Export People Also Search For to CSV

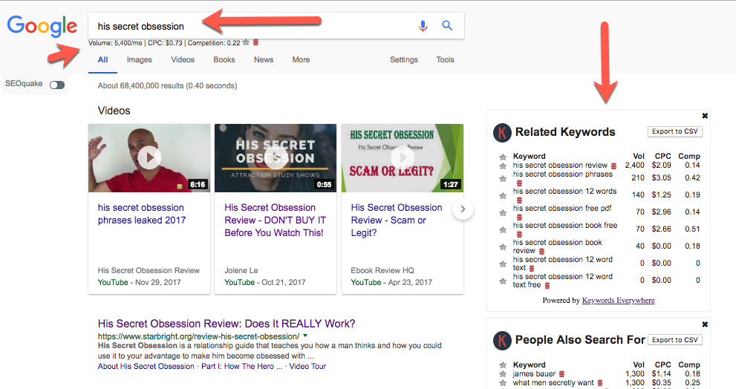click(x=675, y=340)
